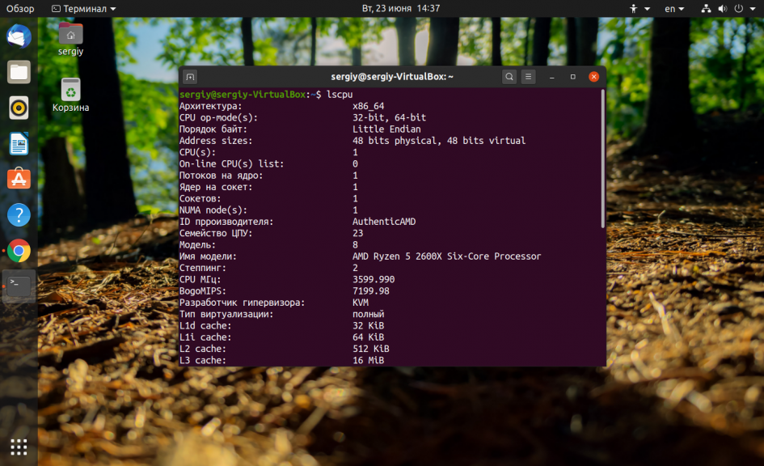Expand the en keyboard layout dropdown
This screenshot has width=764, height=466.
[674, 9]
